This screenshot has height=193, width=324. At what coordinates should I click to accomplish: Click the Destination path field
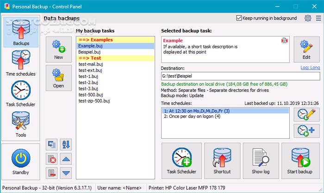(241, 76)
